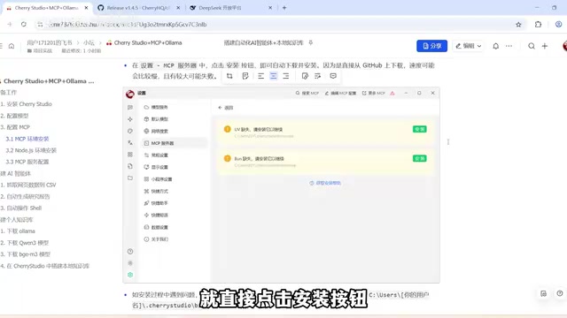Switch to the Release v1.4.5 CherryHQ tab
This screenshot has width=567, height=318.
[x=138, y=8]
